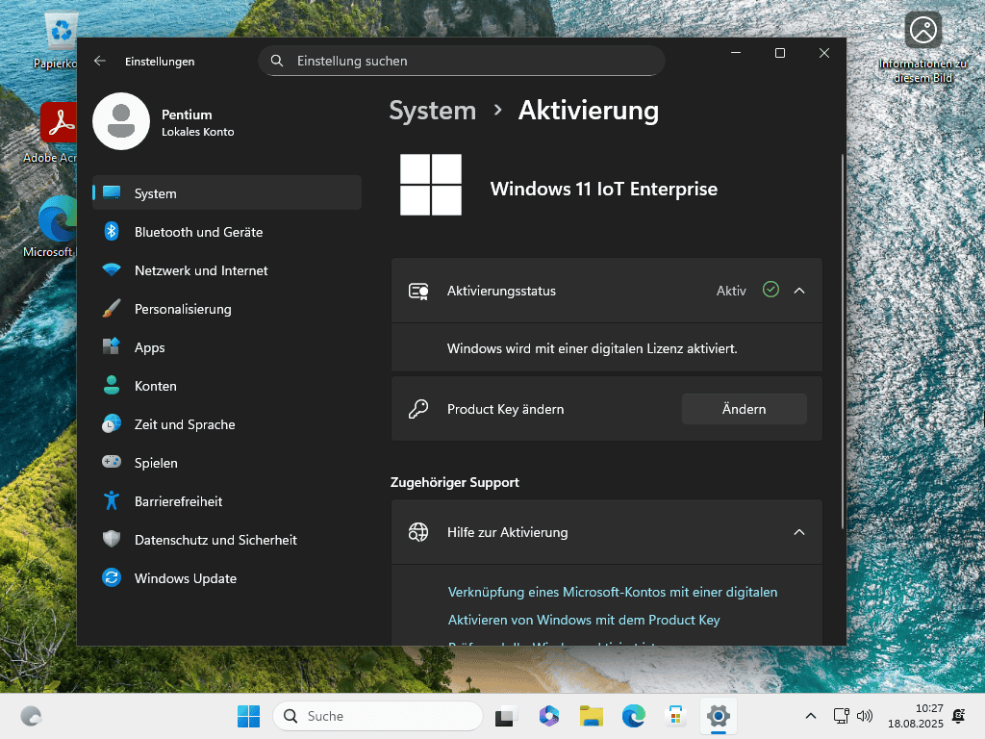985x739 pixels.
Task: Click the Einstellung suchen search field
Action: 462,61
